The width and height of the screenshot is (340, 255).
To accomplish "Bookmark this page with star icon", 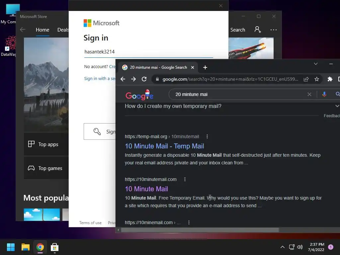I will 317,79.
